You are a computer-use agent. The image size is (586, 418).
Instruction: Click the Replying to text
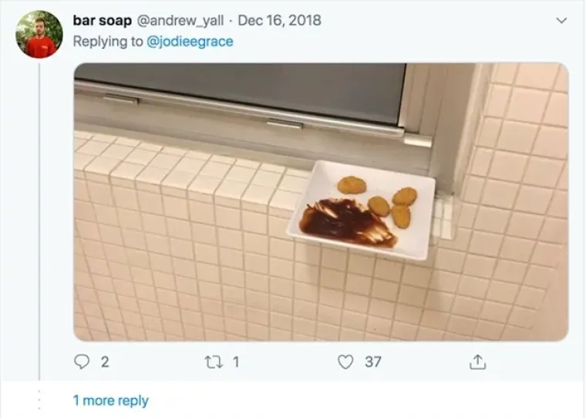tap(108, 42)
